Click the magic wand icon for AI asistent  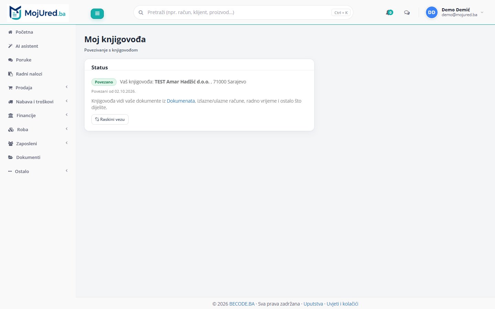click(x=10, y=46)
